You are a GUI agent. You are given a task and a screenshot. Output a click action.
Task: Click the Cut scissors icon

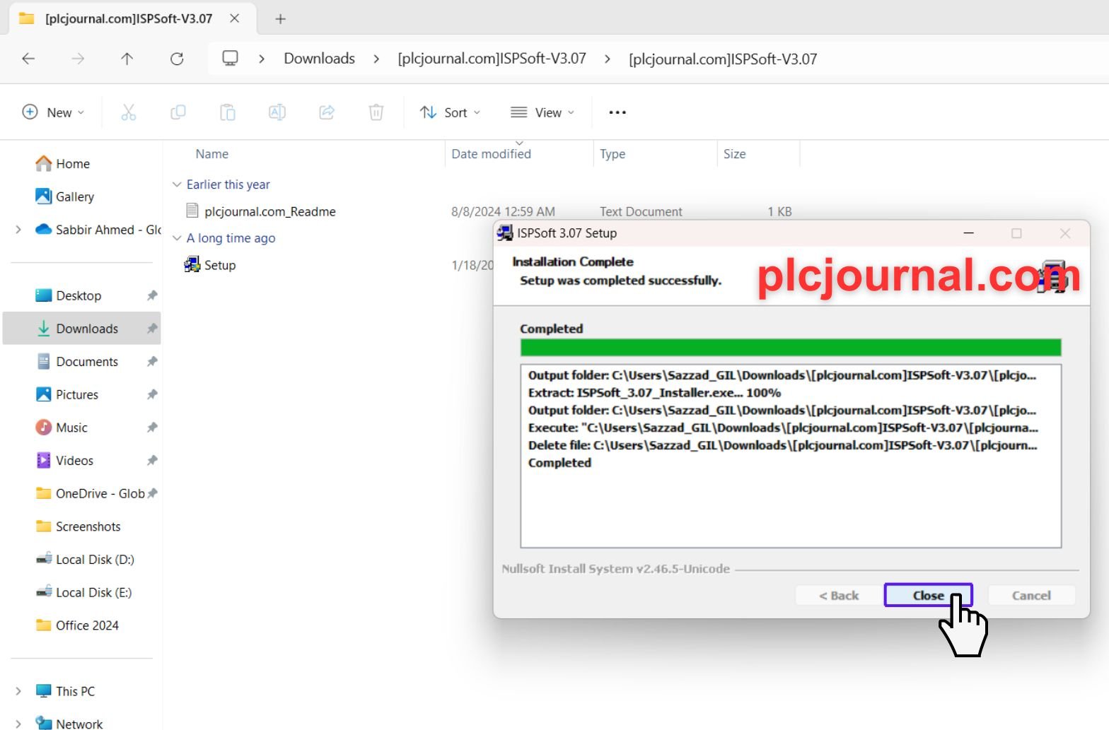pos(128,112)
